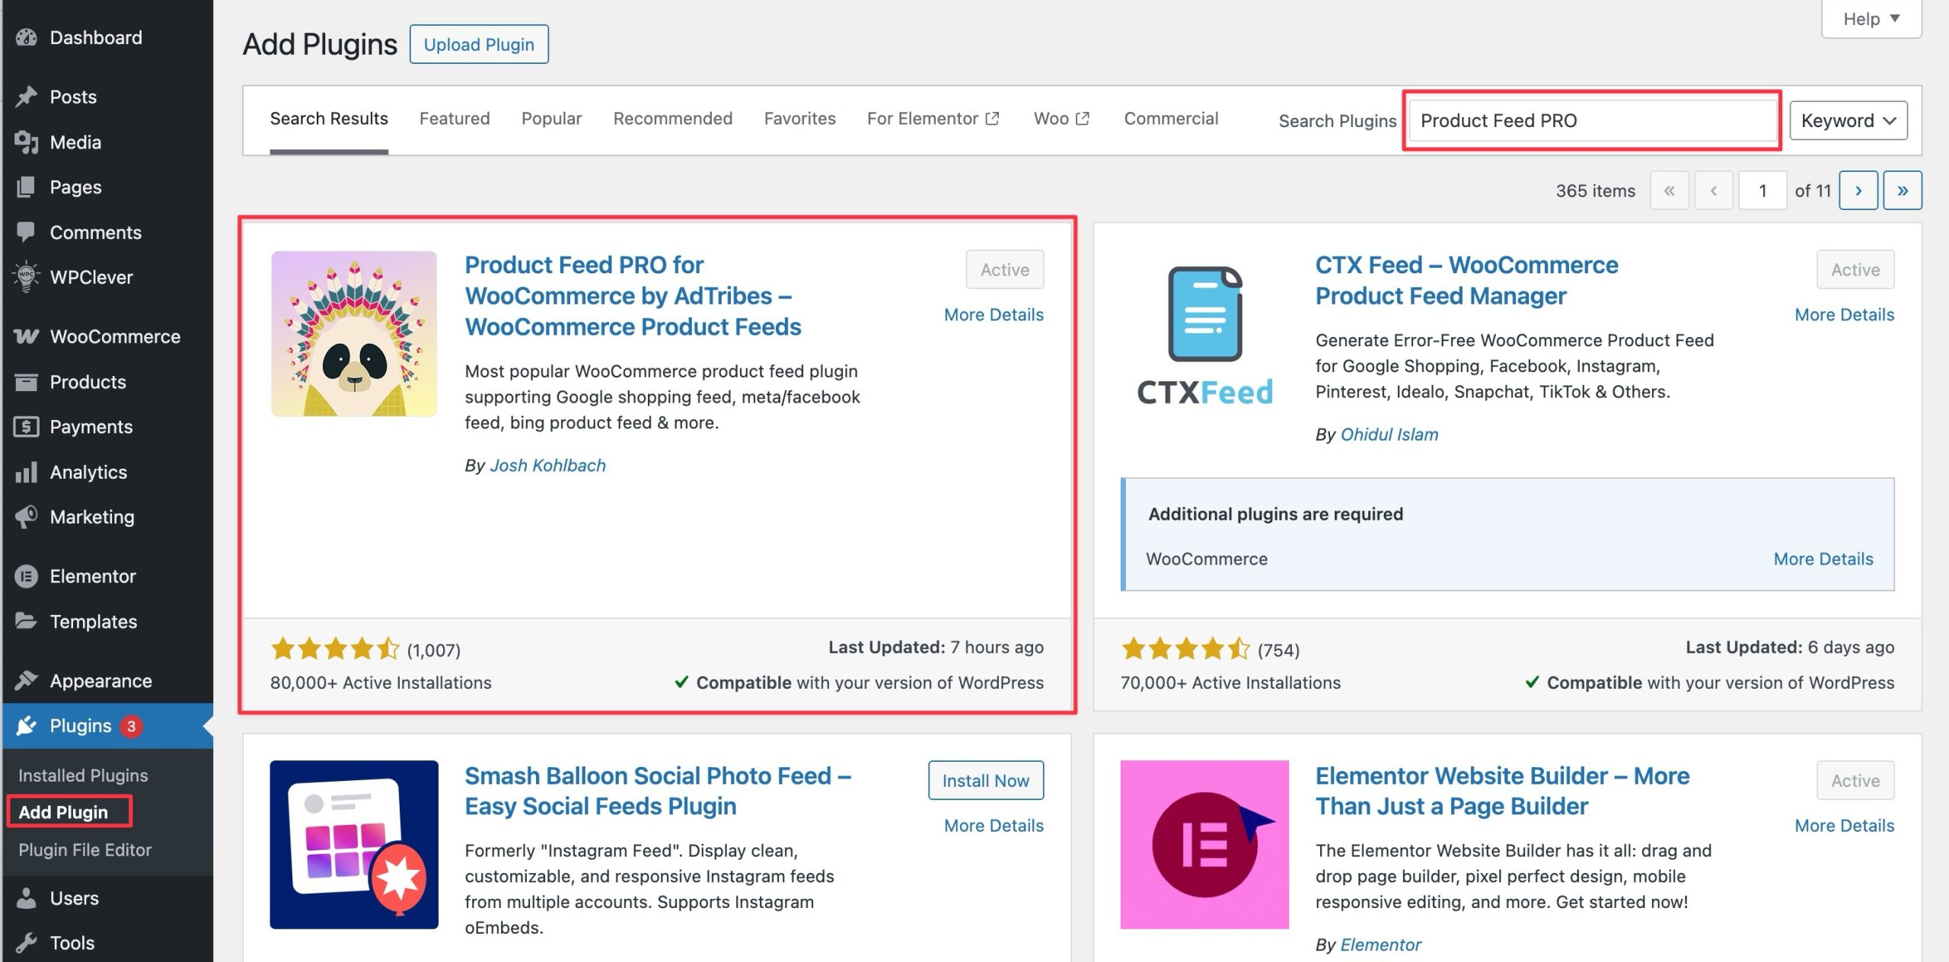Expand the Keyword search type dropdown

1848,120
